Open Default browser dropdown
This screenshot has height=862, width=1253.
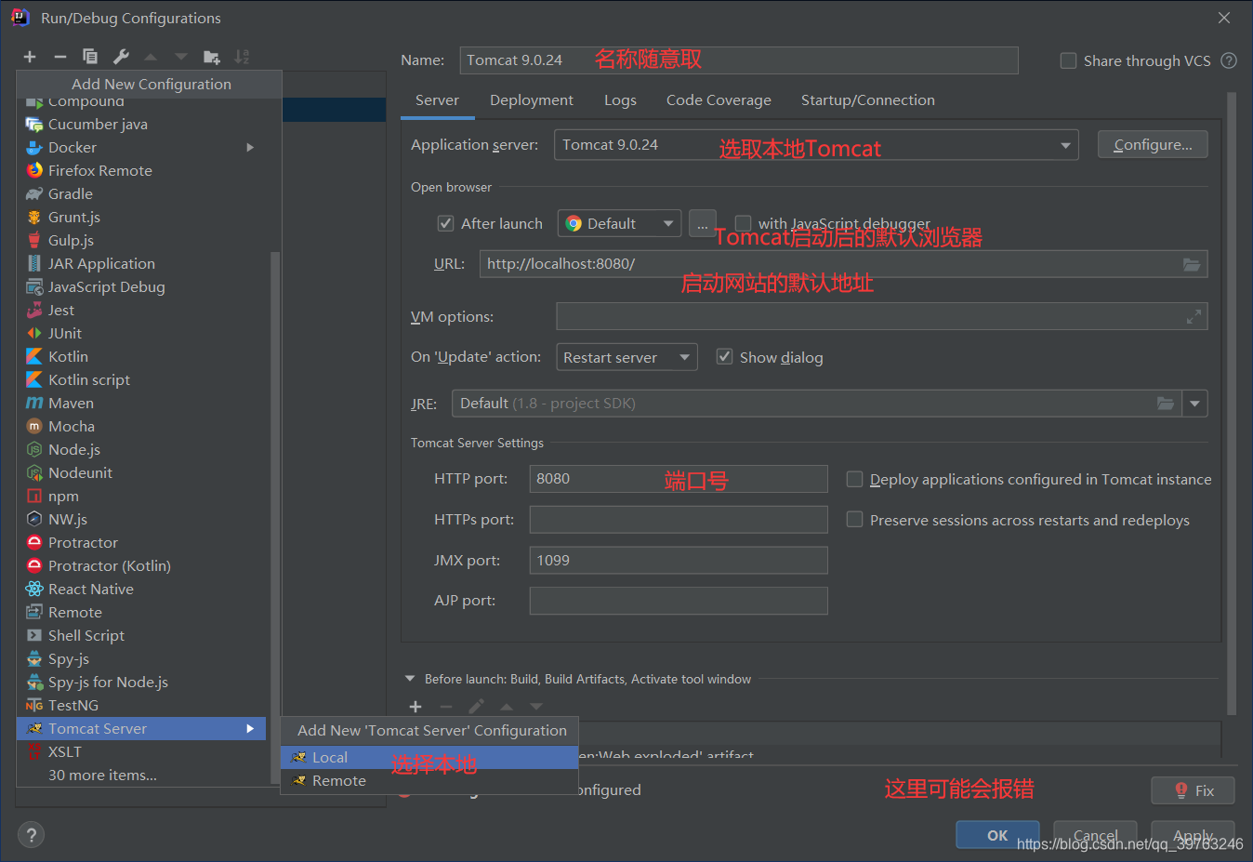click(x=619, y=223)
